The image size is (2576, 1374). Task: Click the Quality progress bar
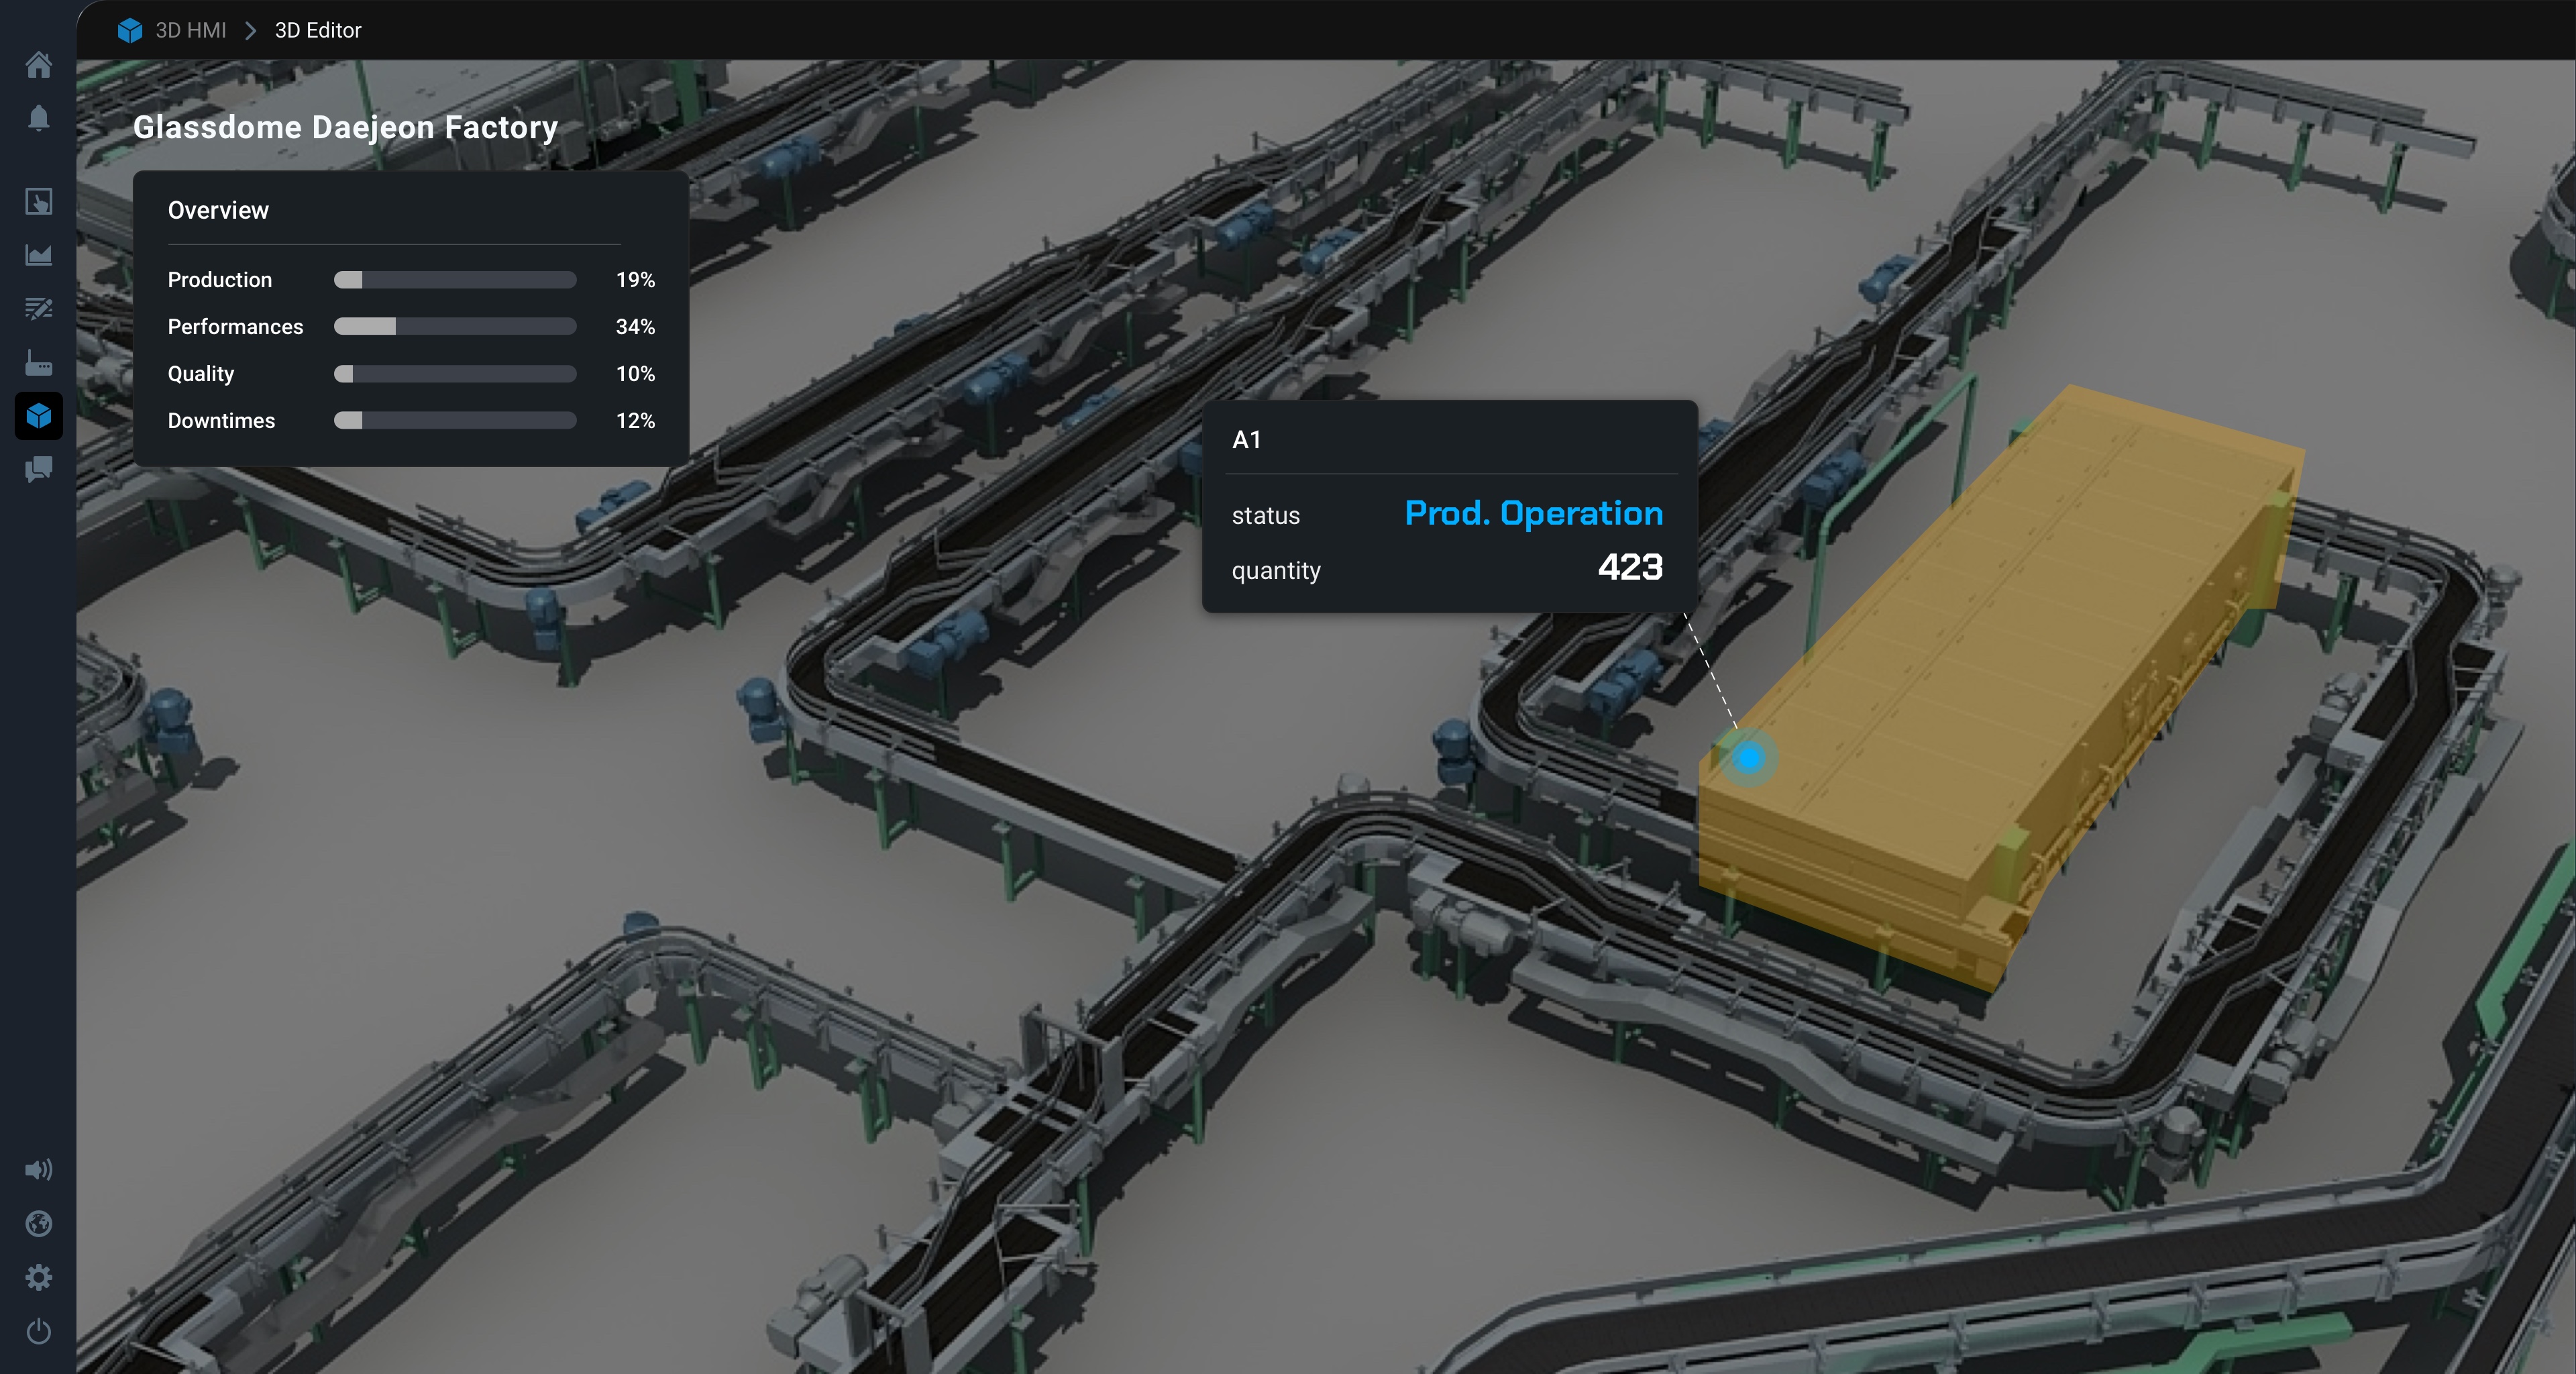pyautogui.click(x=455, y=374)
